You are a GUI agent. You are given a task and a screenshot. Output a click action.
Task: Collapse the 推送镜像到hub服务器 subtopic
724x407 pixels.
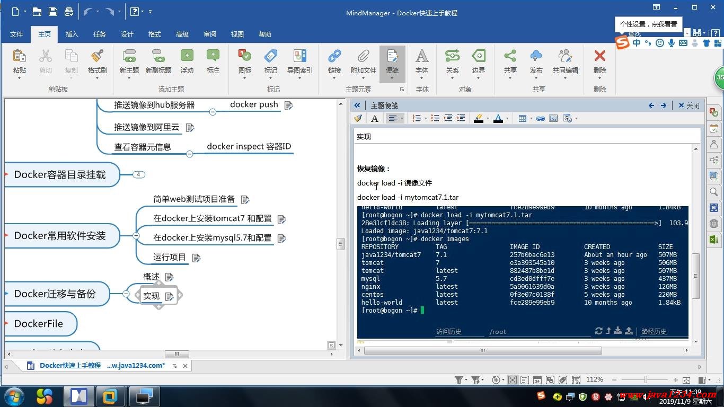click(x=213, y=112)
